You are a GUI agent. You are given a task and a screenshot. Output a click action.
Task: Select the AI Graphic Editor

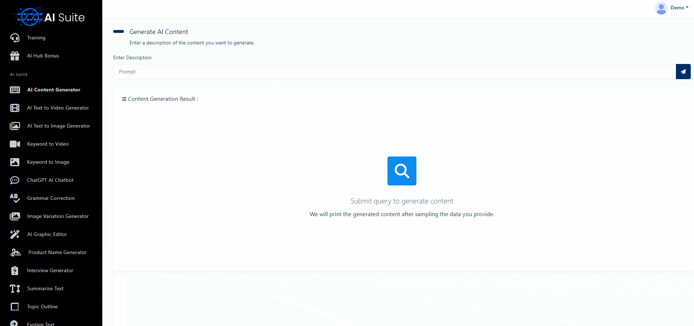coord(47,234)
